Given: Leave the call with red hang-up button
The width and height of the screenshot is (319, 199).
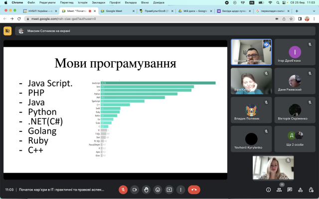Looking at the screenshot, I should [194, 190].
